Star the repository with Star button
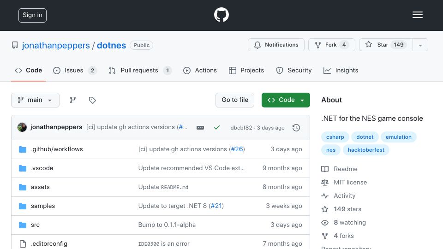The image size is (443, 249). click(x=386, y=45)
